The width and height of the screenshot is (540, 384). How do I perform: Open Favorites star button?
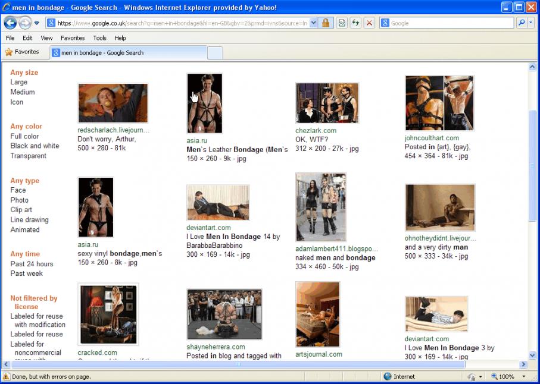22,52
